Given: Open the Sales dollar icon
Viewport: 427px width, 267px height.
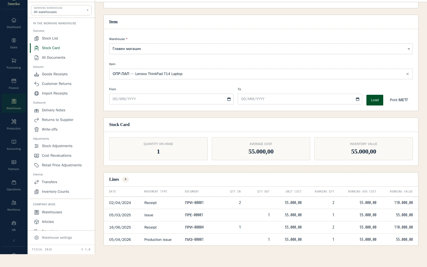Looking at the screenshot, I should (x=14, y=40).
